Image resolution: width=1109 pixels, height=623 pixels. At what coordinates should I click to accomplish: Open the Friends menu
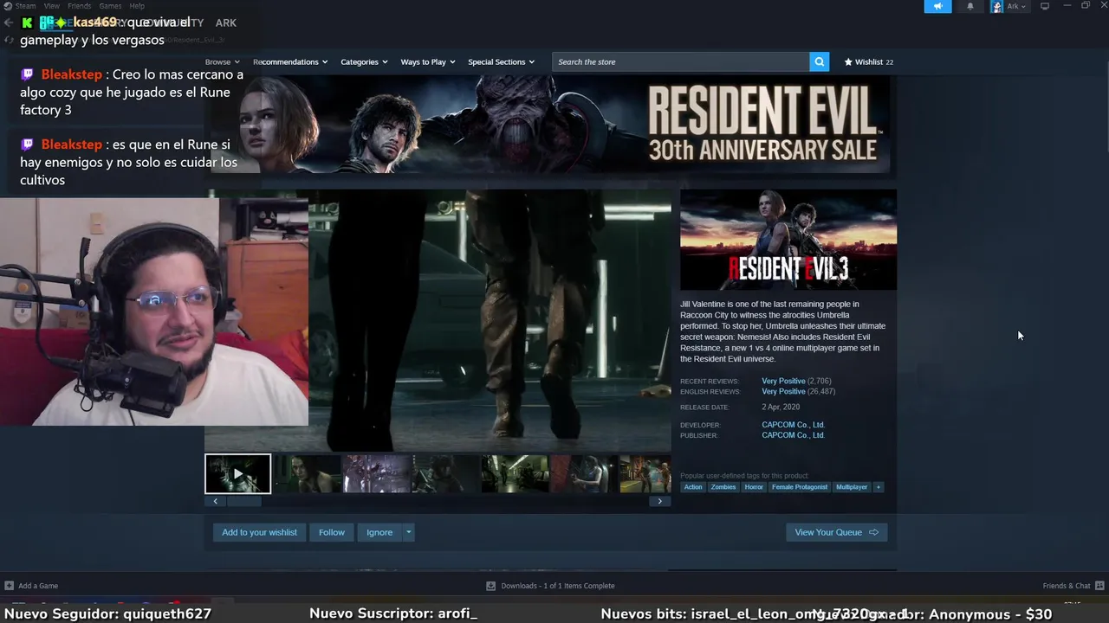[x=80, y=6]
